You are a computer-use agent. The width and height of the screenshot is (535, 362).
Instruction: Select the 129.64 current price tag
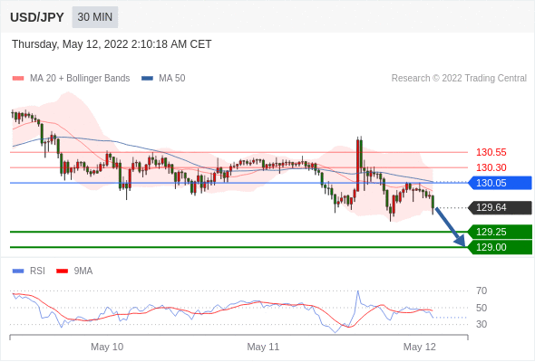pos(500,207)
